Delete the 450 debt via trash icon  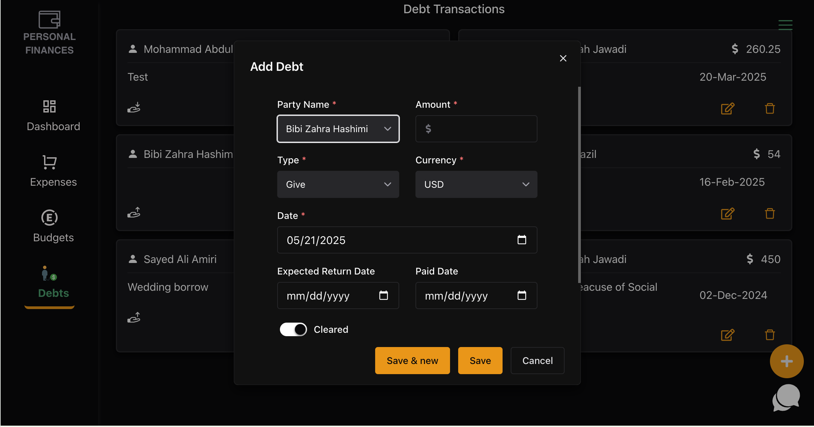[x=770, y=335]
